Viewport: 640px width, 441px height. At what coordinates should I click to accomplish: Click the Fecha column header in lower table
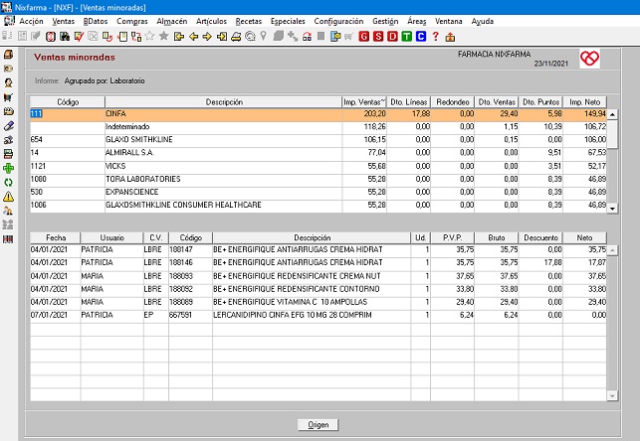click(56, 237)
